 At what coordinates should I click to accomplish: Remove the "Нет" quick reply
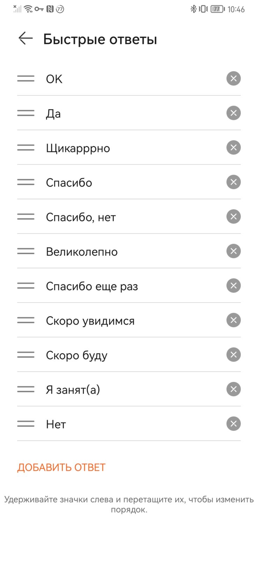(234, 424)
